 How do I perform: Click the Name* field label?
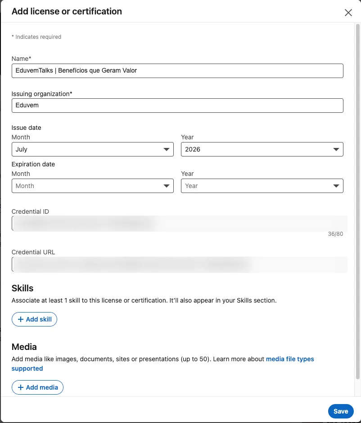pos(21,59)
